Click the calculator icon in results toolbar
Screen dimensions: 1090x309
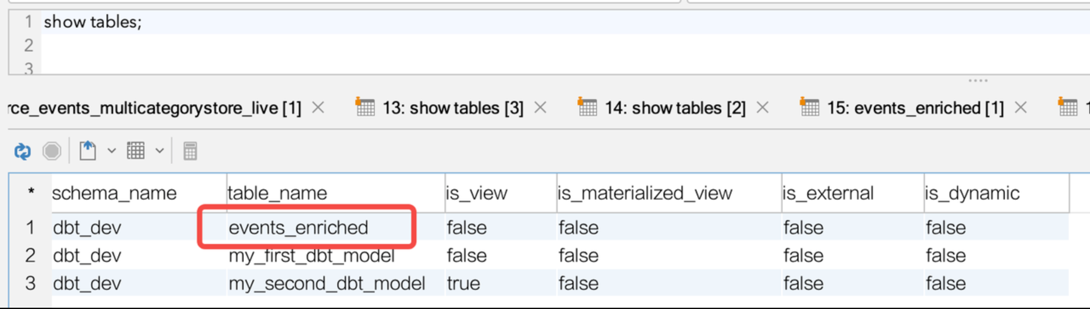(x=190, y=151)
